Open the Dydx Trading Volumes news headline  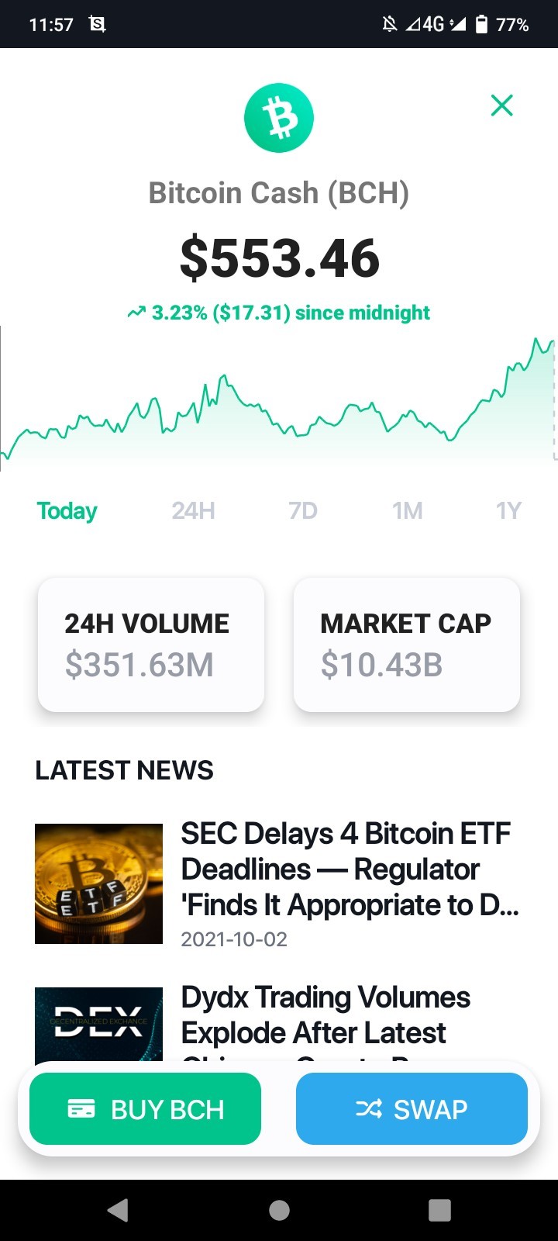pos(325,1015)
